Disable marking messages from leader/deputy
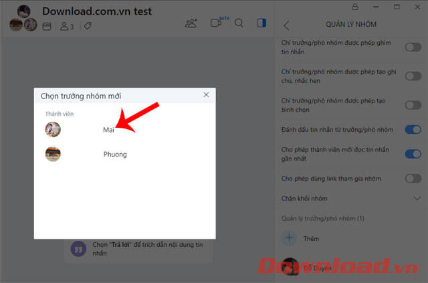This screenshot has width=428, height=283. pyautogui.click(x=413, y=130)
